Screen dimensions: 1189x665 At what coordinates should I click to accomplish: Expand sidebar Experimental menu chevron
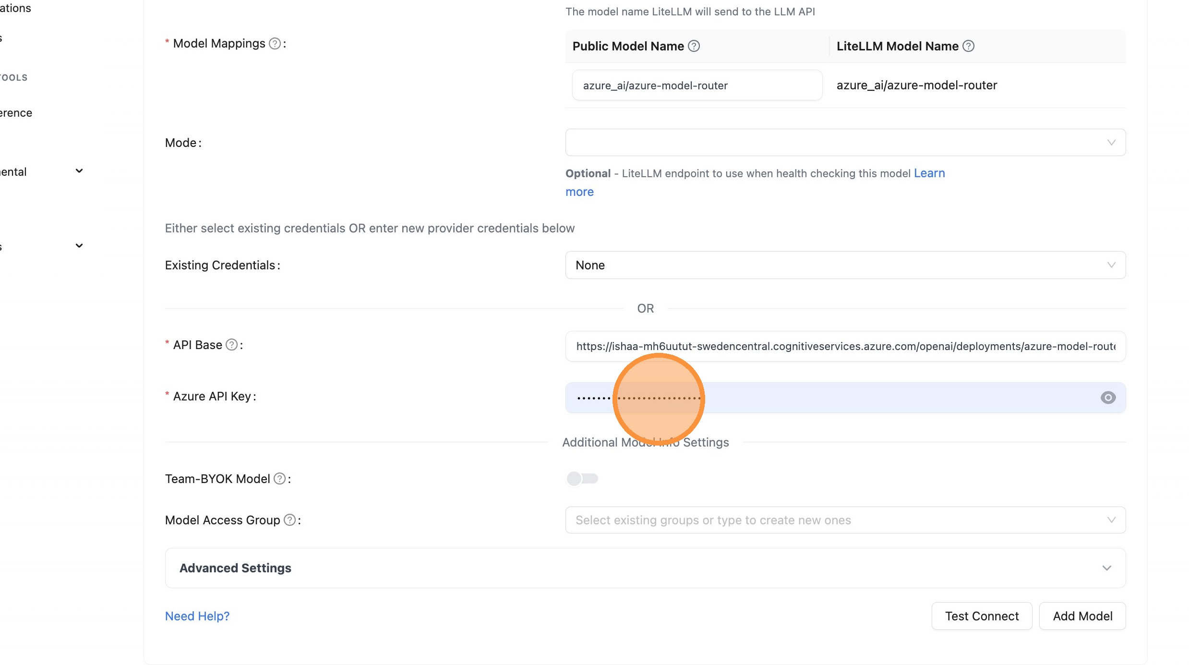tap(79, 171)
